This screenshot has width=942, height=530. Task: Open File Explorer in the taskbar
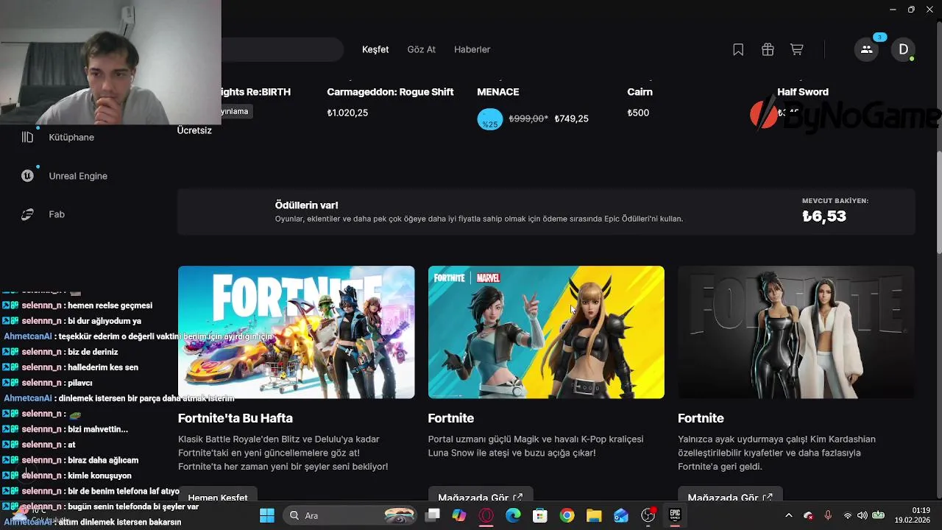pos(594,515)
